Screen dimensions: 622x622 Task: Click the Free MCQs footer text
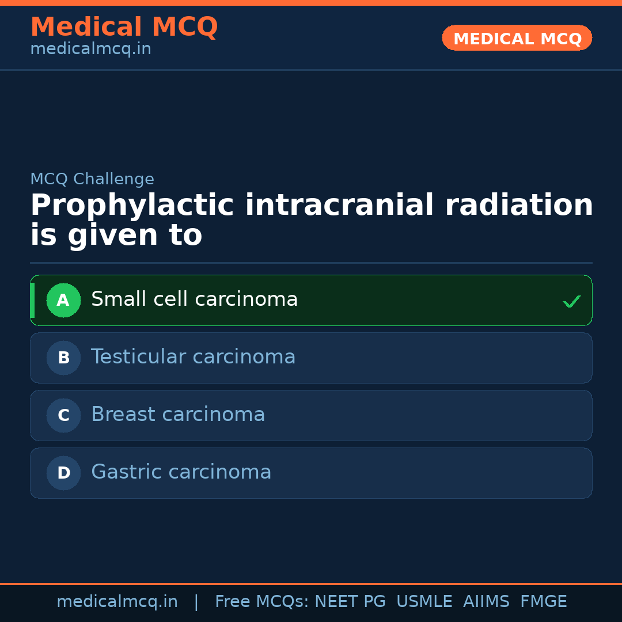coord(261,602)
